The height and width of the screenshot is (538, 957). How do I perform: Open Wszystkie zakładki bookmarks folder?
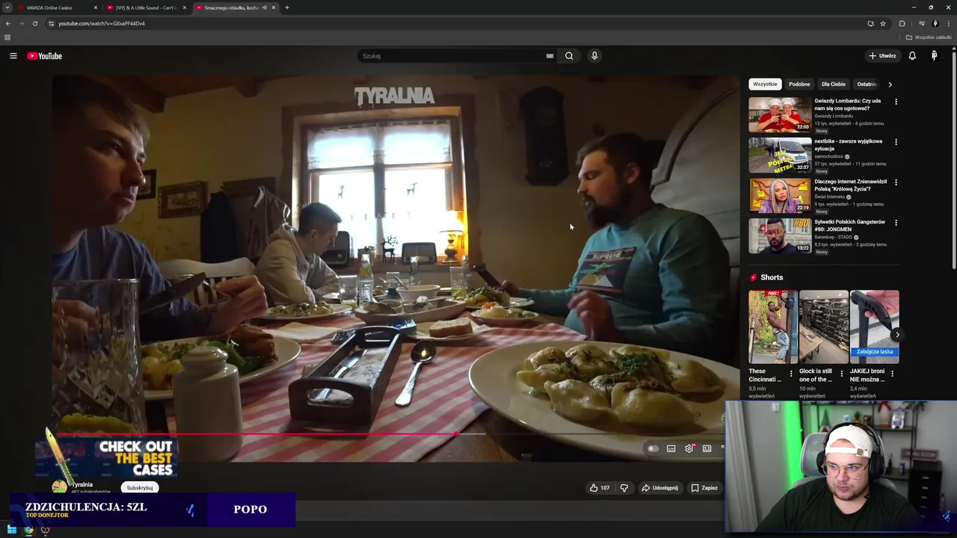[929, 37]
